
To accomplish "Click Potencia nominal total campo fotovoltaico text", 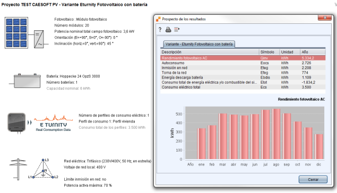I will [x=94, y=31].
